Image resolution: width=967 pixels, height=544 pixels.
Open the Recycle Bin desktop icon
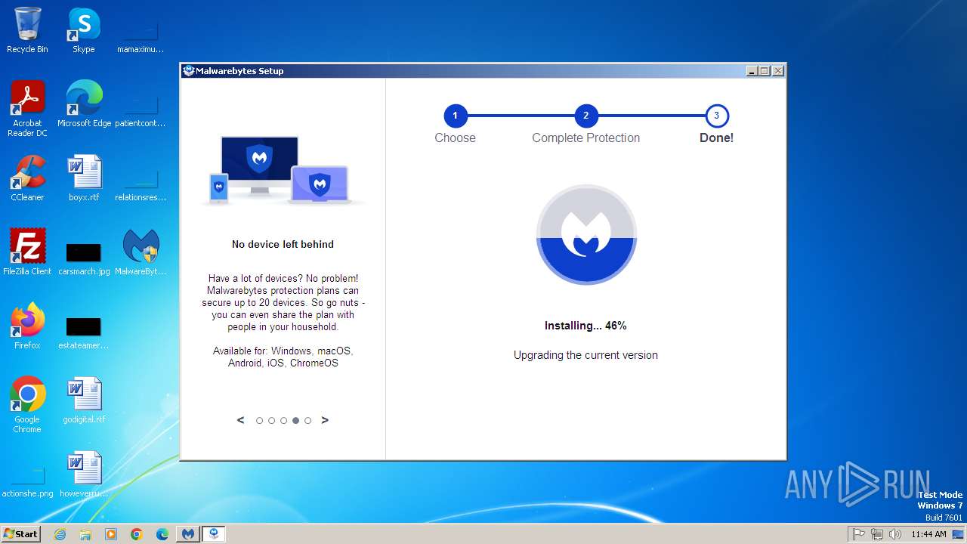tap(27, 30)
